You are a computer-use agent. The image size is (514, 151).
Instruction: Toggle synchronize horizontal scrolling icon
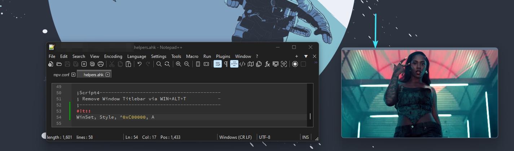[206, 64]
